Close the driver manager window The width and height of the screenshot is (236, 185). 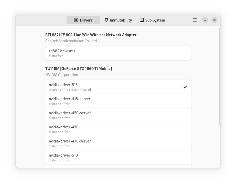point(214,20)
